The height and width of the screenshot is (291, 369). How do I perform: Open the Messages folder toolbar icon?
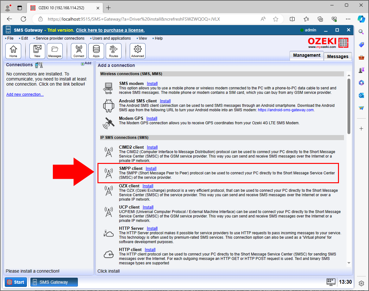tap(55, 51)
